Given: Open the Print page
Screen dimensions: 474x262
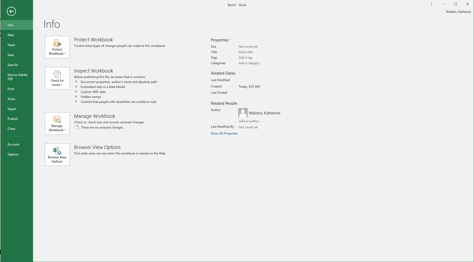Looking at the screenshot, I should click(11, 89).
